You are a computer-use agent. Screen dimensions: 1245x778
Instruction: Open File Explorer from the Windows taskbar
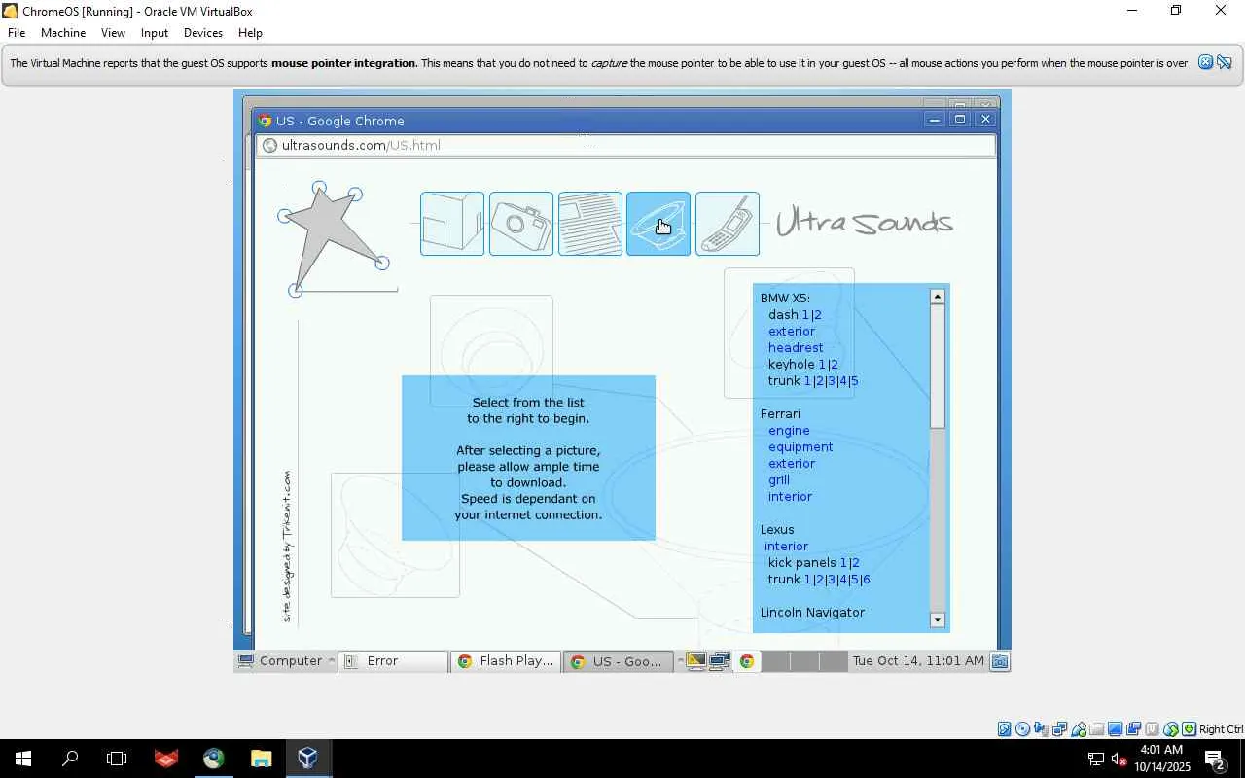coord(261,759)
